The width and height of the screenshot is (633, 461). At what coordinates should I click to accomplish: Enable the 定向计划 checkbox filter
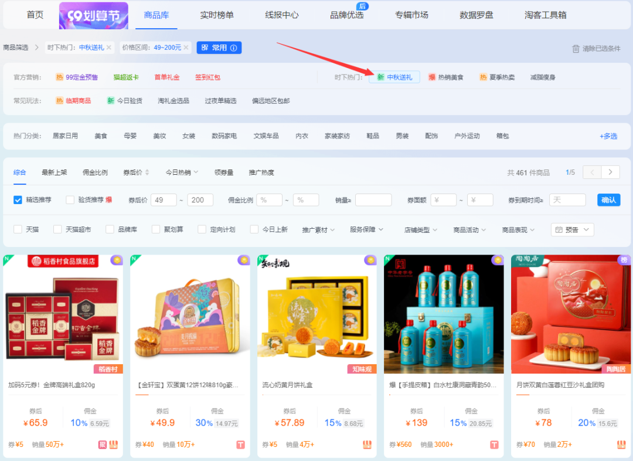click(x=202, y=229)
